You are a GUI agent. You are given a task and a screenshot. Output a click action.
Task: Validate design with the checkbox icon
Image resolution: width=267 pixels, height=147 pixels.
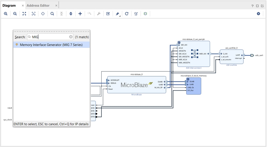click(108, 14)
